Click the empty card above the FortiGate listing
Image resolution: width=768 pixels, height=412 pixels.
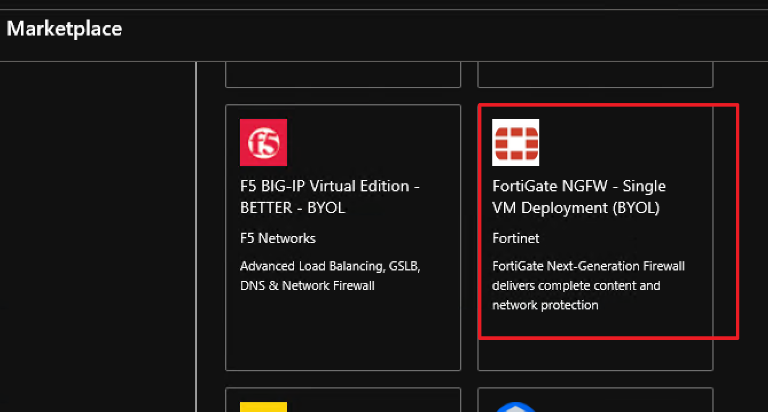click(595, 74)
